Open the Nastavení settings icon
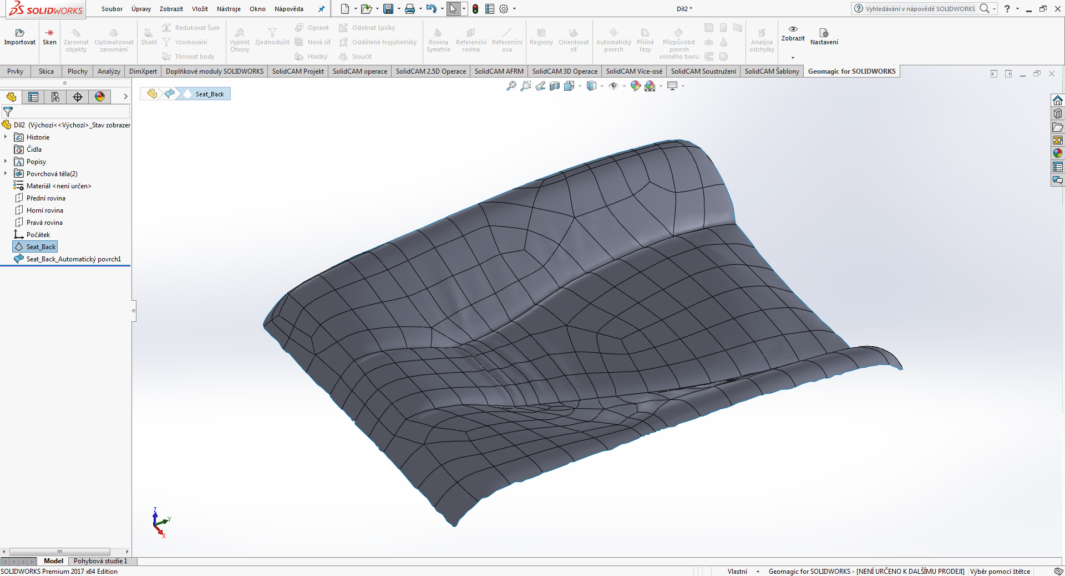 824,33
